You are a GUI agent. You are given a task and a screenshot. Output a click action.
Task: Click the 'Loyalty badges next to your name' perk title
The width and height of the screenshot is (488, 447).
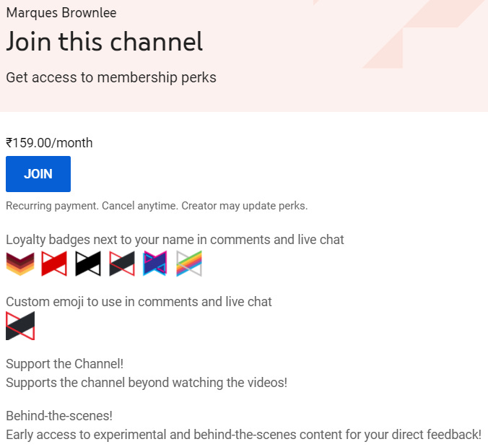[x=175, y=240]
